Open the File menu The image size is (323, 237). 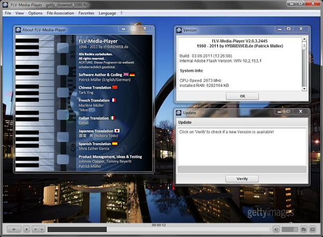7,13
